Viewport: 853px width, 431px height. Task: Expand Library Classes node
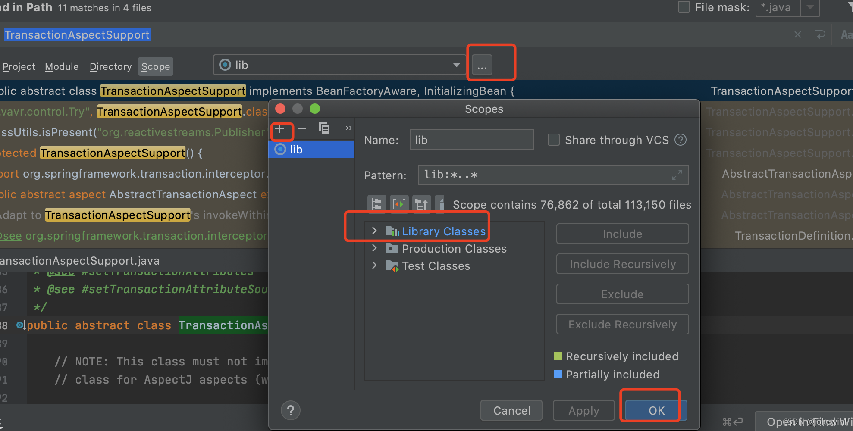374,231
